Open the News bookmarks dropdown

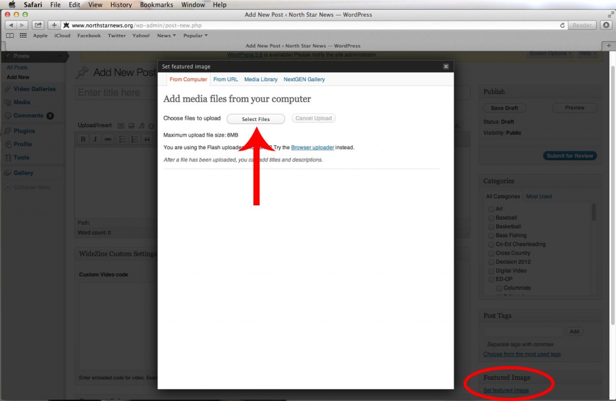(x=166, y=36)
